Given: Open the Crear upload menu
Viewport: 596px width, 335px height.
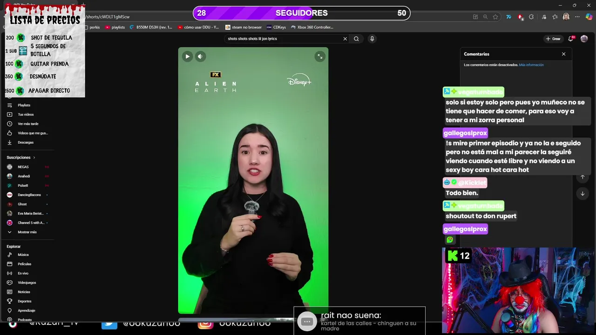Looking at the screenshot, I should [x=553, y=39].
